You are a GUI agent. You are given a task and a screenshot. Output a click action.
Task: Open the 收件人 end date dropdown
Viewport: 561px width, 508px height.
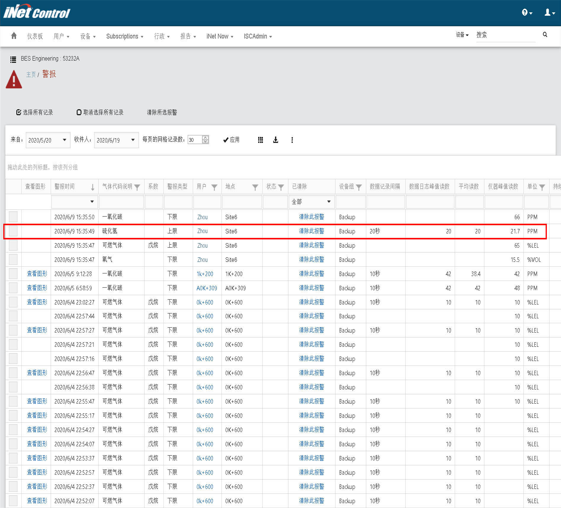(133, 140)
